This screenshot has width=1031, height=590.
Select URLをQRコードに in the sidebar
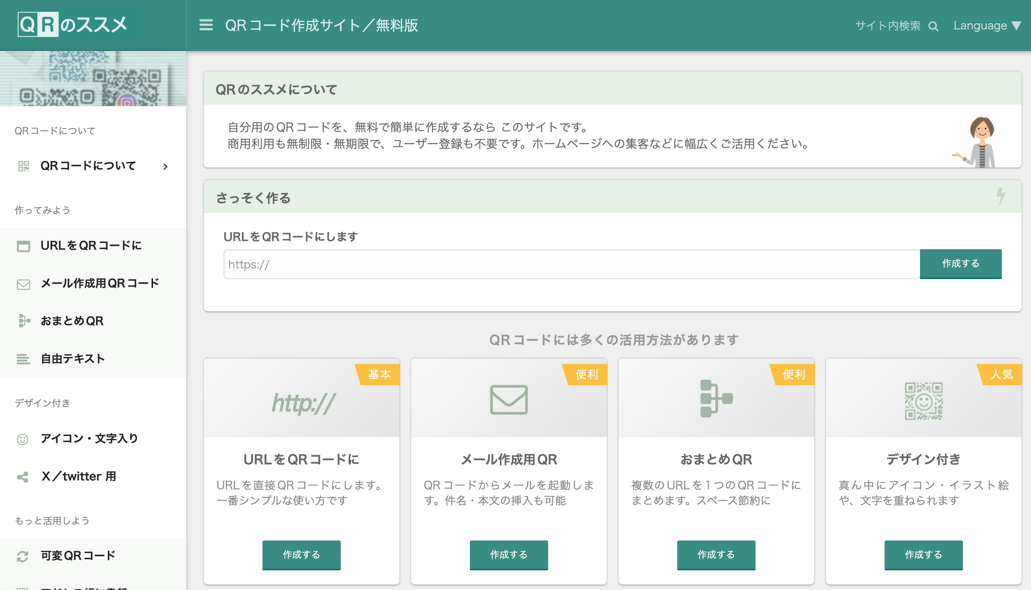coord(91,246)
